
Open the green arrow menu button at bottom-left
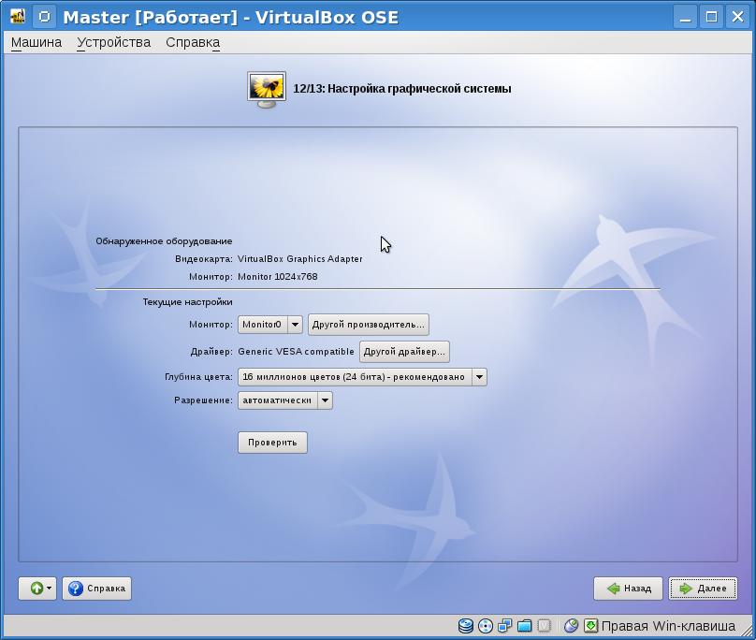coord(37,589)
